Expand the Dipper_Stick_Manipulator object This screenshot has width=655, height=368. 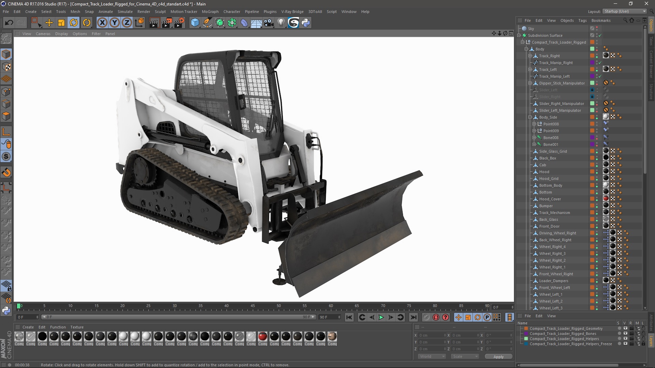(x=530, y=83)
